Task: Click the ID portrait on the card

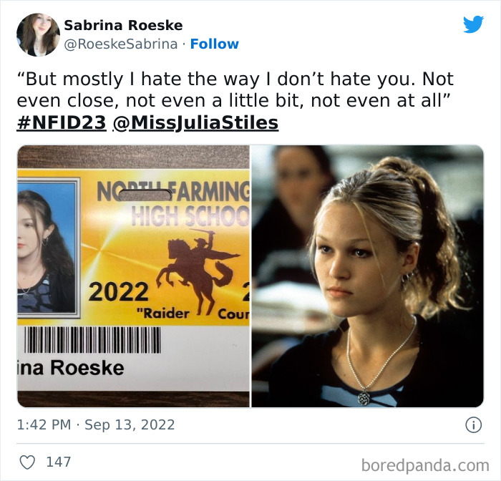Action: coord(47,248)
